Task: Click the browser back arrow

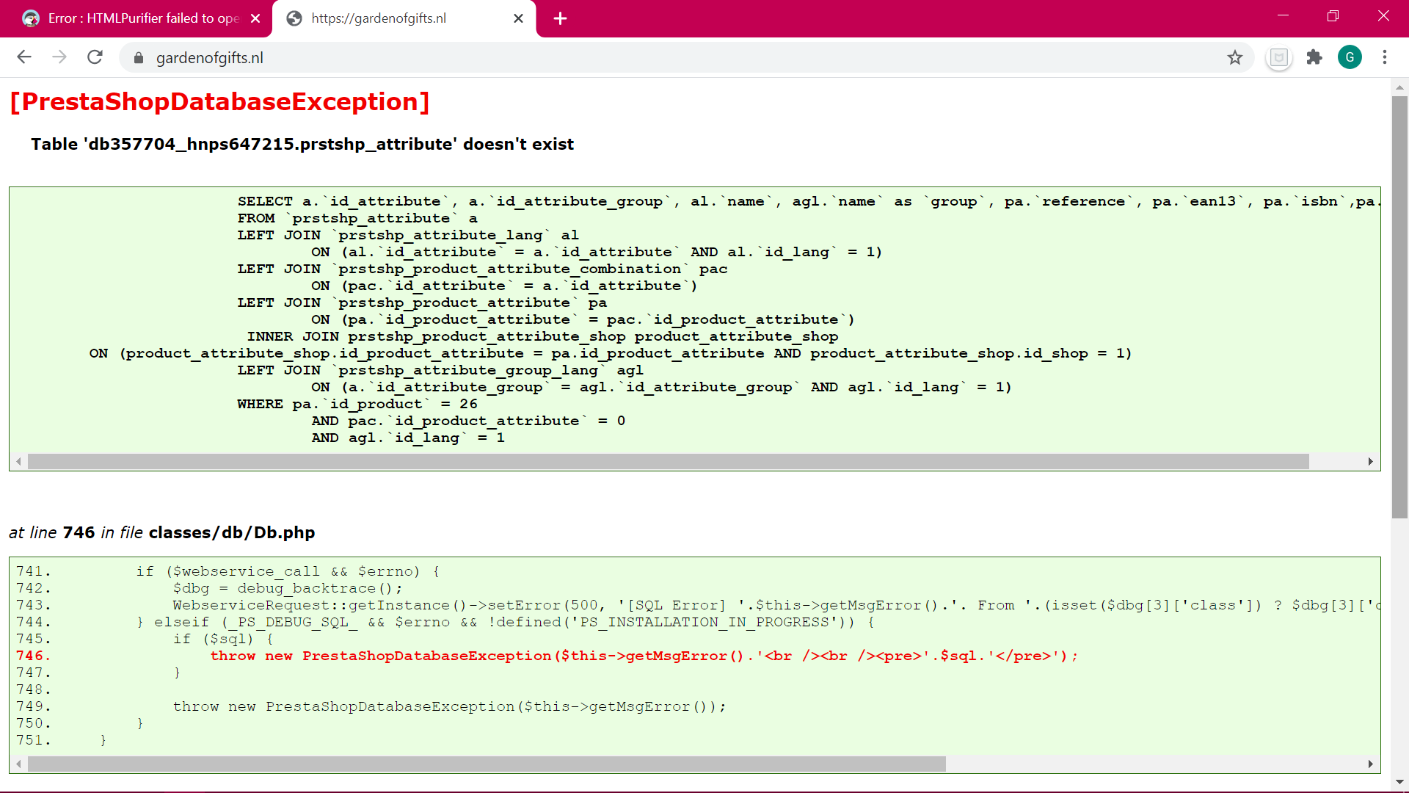Action: [24, 57]
